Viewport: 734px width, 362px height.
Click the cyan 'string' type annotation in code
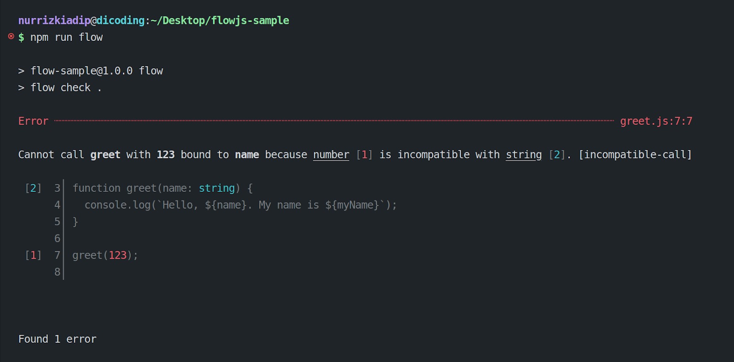point(217,188)
